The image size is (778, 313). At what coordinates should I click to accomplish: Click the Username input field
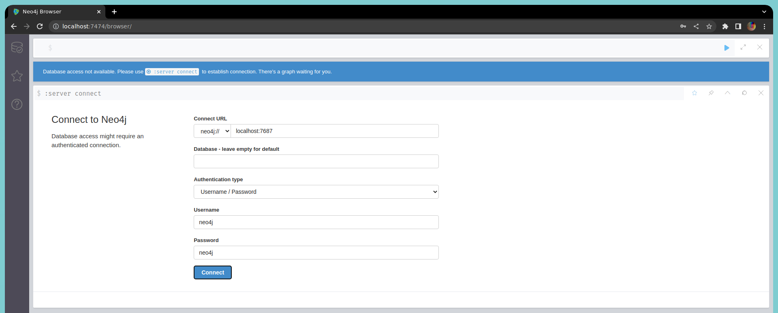316,222
